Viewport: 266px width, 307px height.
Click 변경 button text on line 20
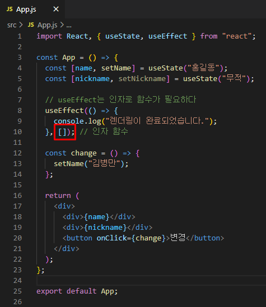click(178, 238)
